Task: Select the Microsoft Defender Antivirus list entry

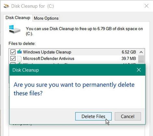Action: click(73, 59)
